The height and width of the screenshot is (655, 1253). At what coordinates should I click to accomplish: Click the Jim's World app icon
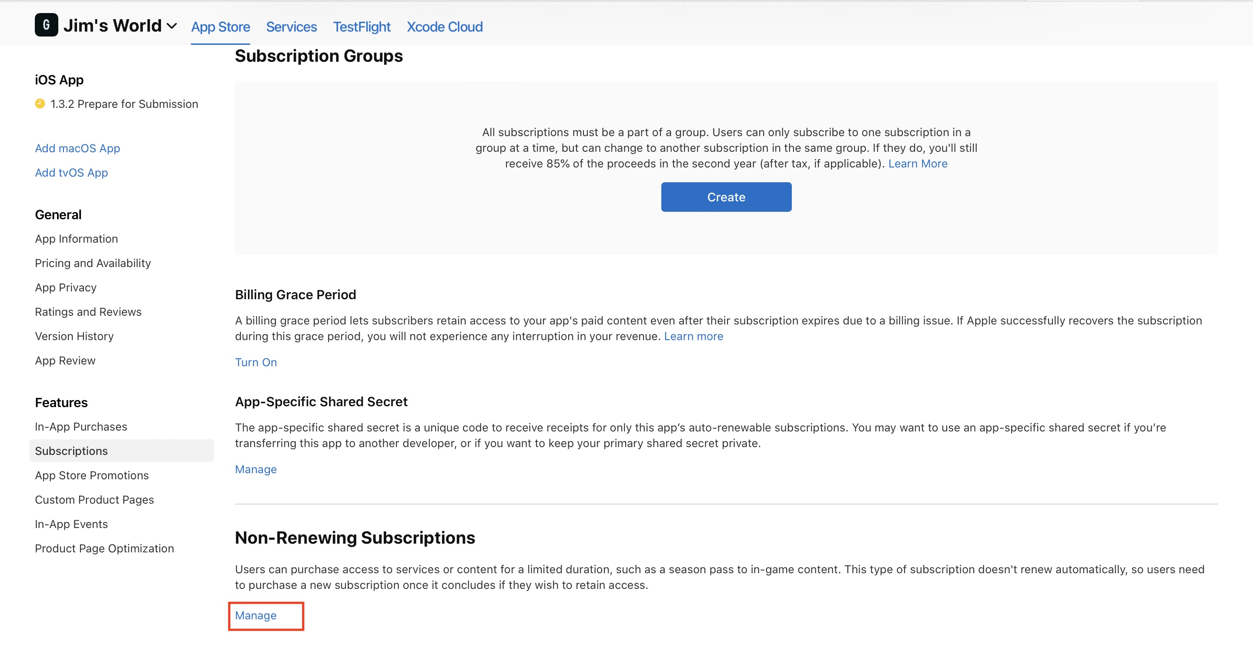pyautogui.click(x=46, y=25)
